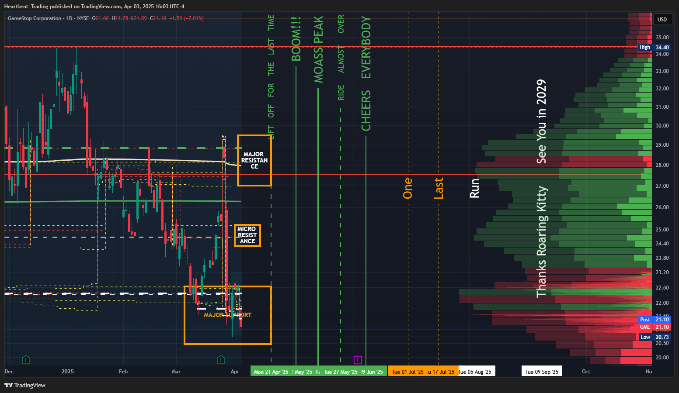
Task: Select the Tue 27 May '25 date marker
Action: (x=341, y=372)
